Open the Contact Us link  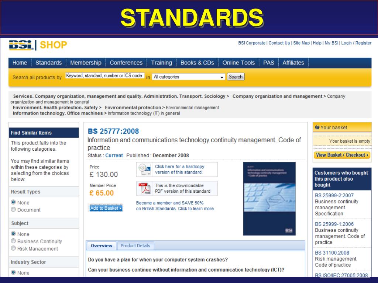tap(279, 43)
